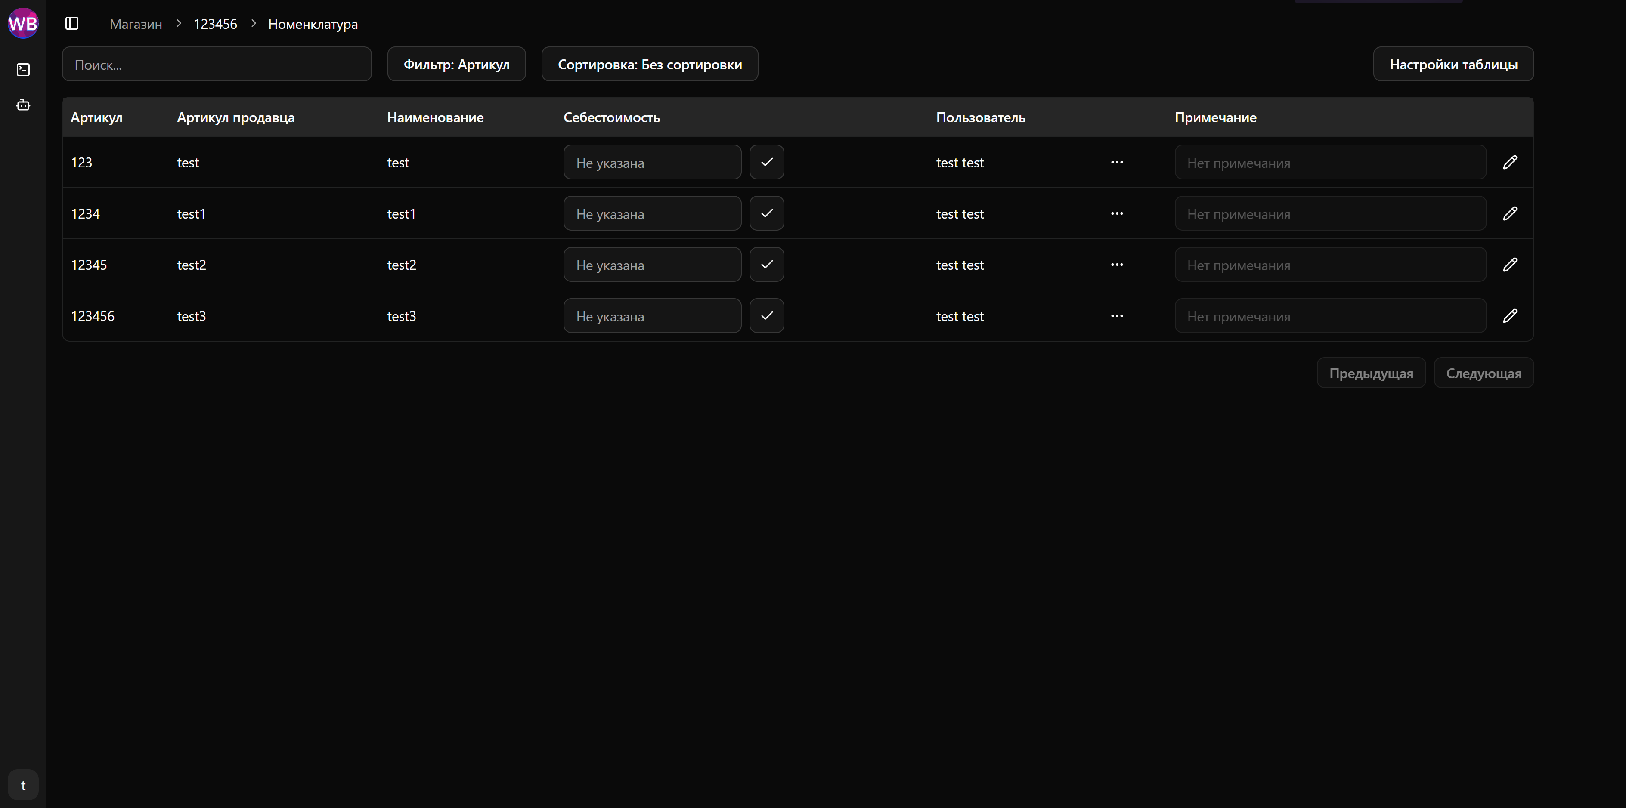
Task: Open three-dots menu for test2 row
Action: (x=1117, y=264)
